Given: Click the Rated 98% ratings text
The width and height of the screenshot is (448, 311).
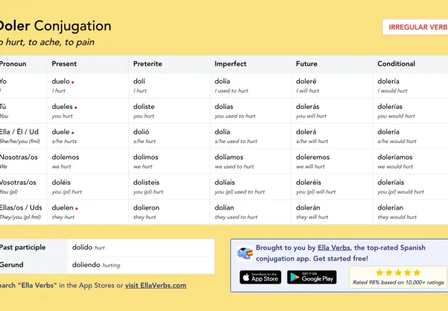Looking at the screenshot, I should 398,282.
